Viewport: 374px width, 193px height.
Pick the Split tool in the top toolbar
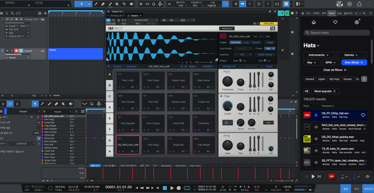tap(96, 4)
